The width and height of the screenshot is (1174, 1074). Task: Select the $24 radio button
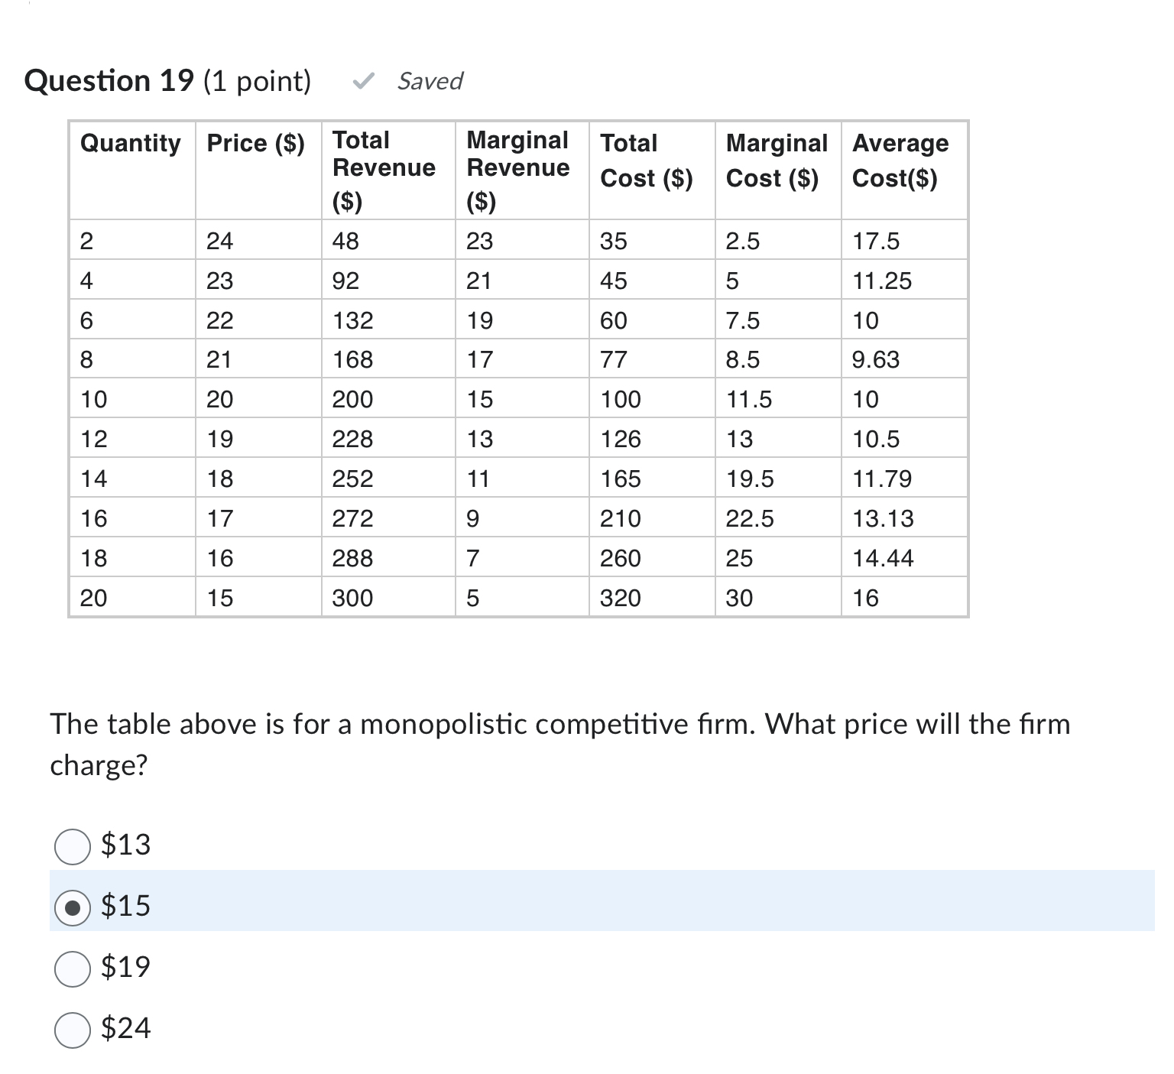tap(73, 1030)
